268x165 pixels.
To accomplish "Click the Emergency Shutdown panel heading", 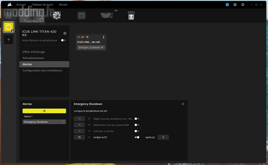I will (88, 104).
